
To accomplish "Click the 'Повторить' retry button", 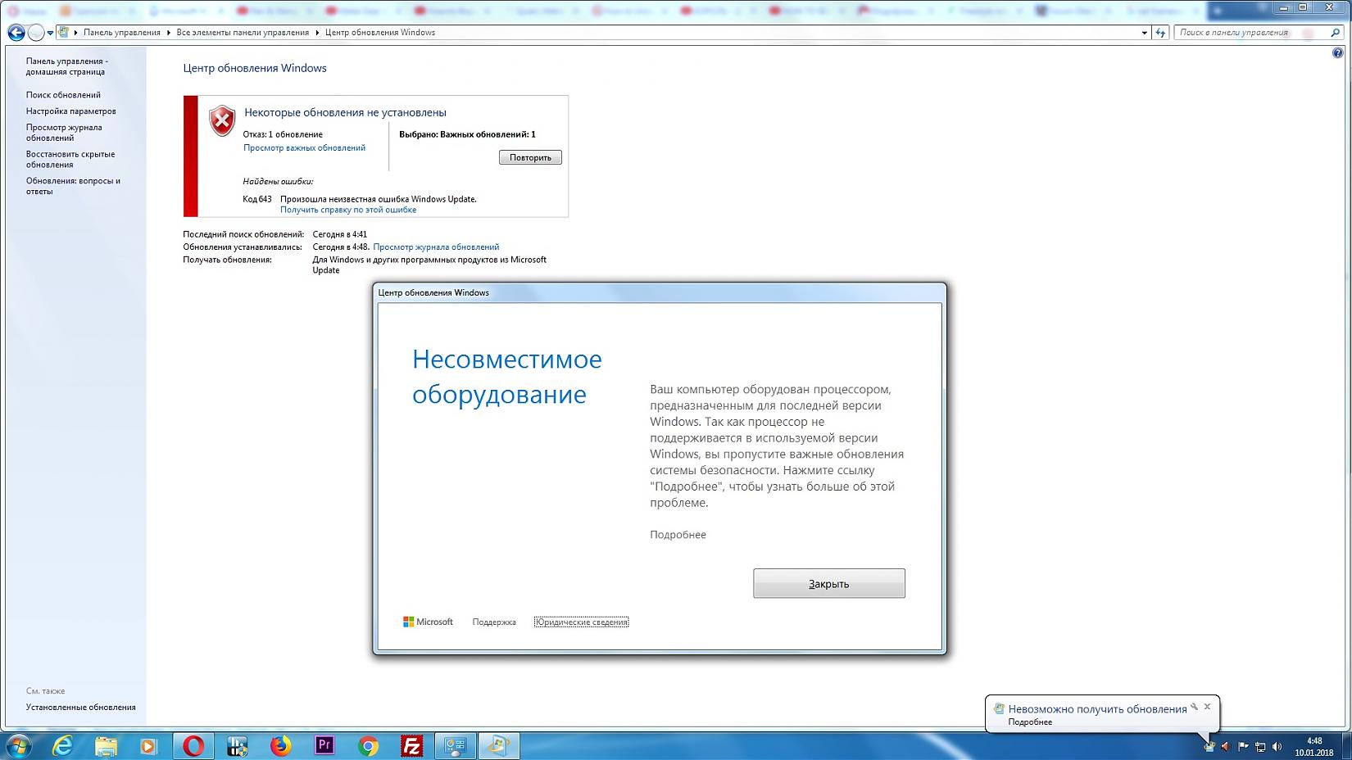I will pos(530,157).
